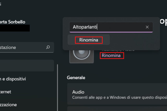
Task: Click the blacked-out account email bar
Action: click(x=15, y=28)
